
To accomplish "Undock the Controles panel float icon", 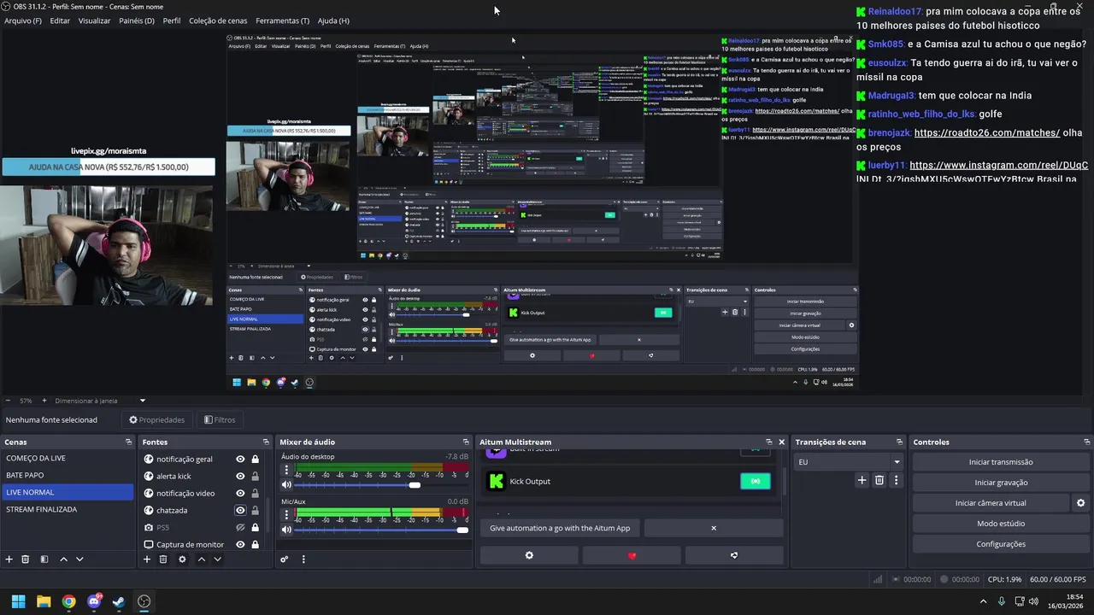I will point(1087,442).
